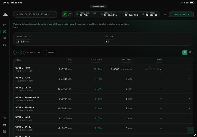Click the WETH / TENDIES pool name

click(25, 107)
